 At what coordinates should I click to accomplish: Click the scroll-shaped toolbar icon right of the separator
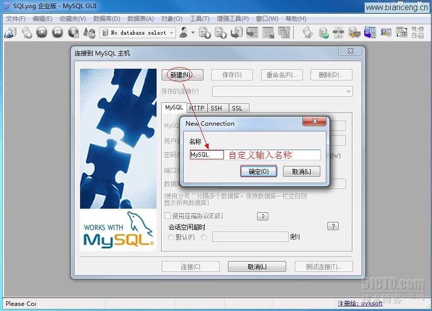click(x=308, y=33)
